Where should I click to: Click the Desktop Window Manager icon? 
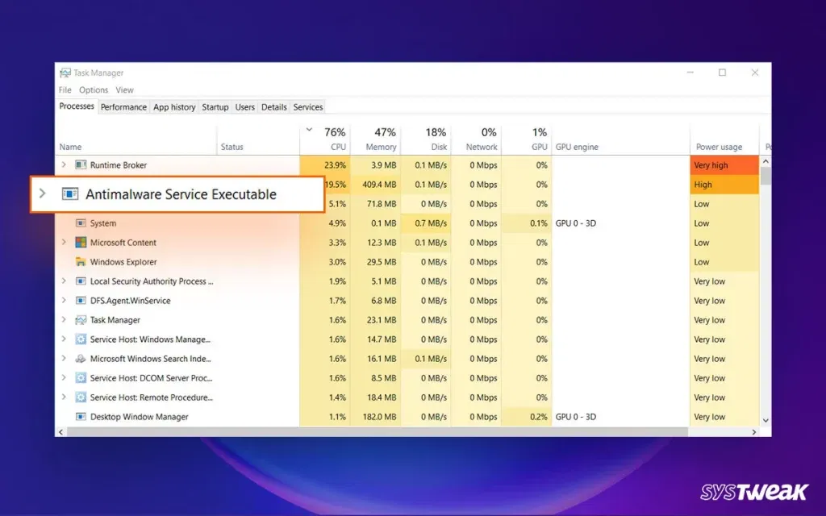click(81, 417)
